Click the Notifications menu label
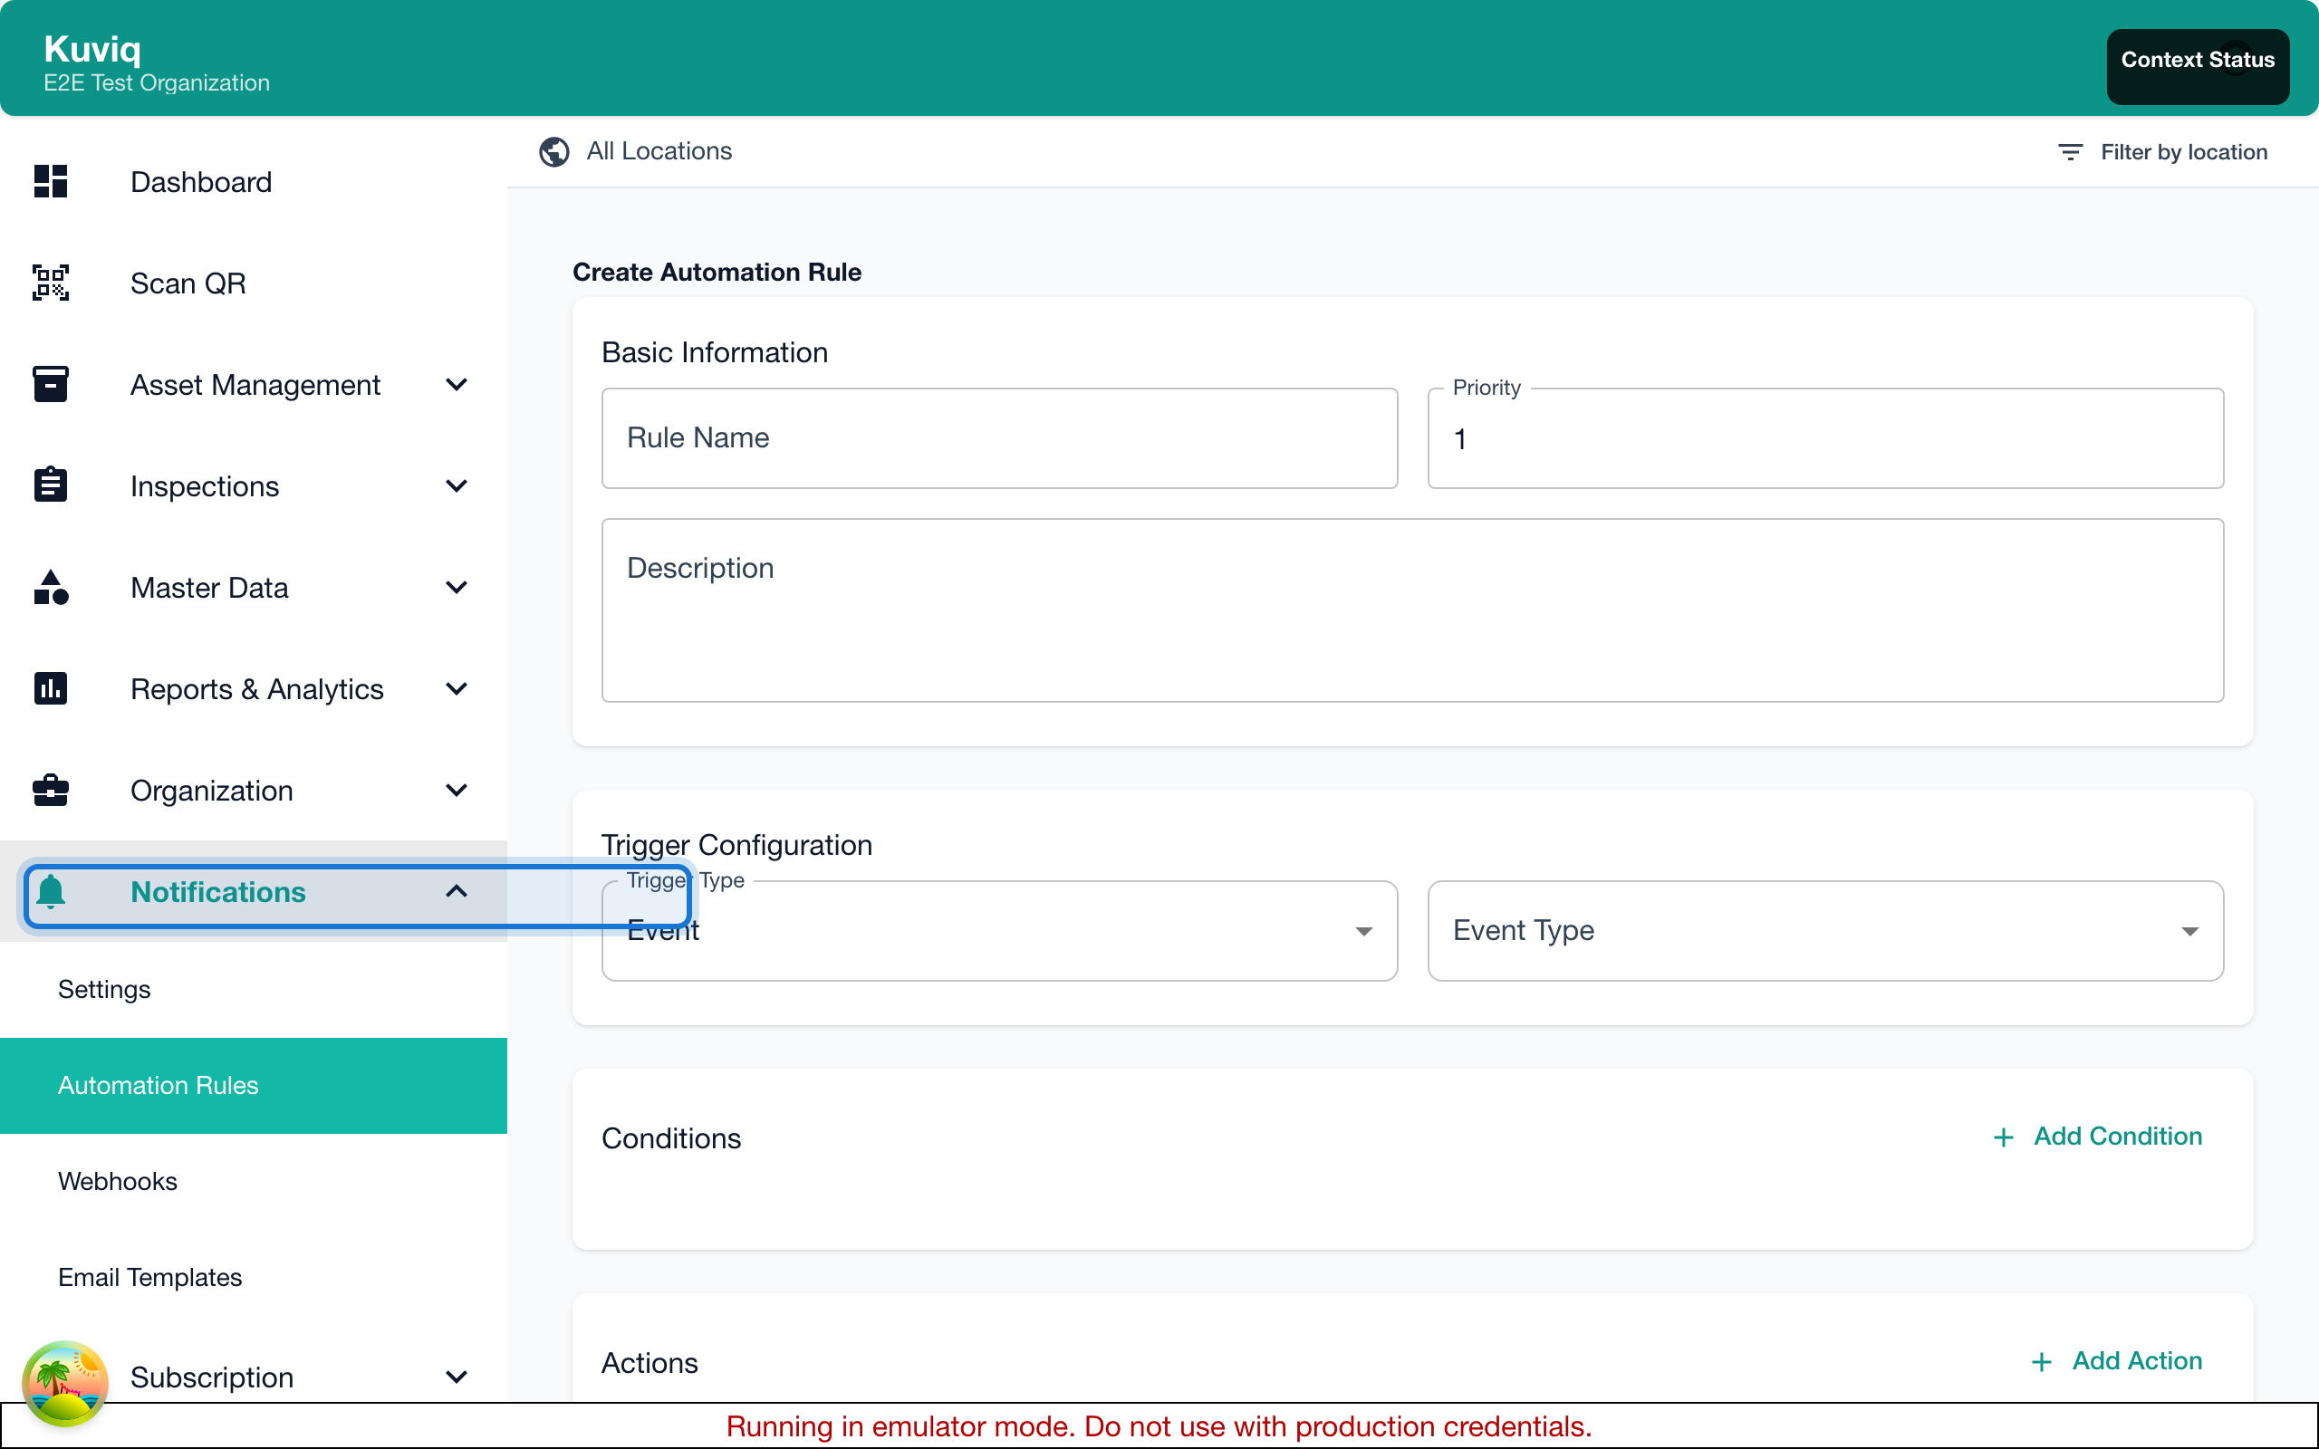This screenshot has height=1449, width=2319. coord(217,892)
